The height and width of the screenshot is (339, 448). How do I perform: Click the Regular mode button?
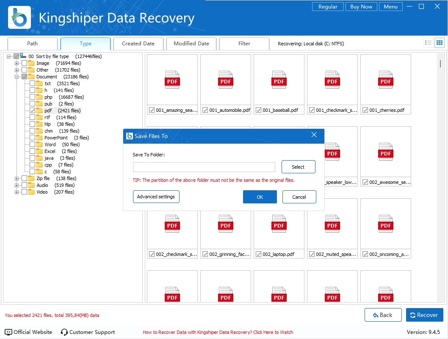pos(328,7)
